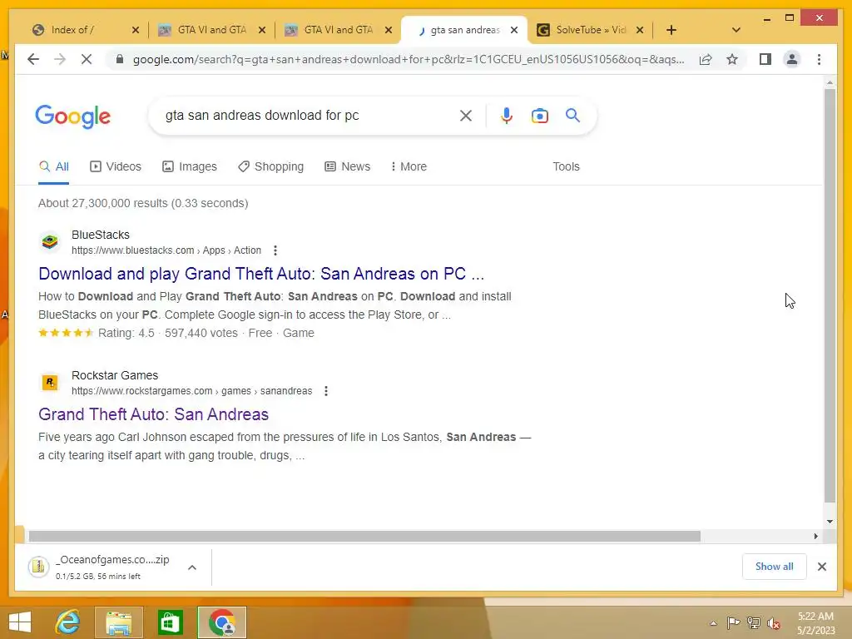
Task: Click the horizontal scrollbar right arrow
Action: pyautogui.click(x=815, y=537)
